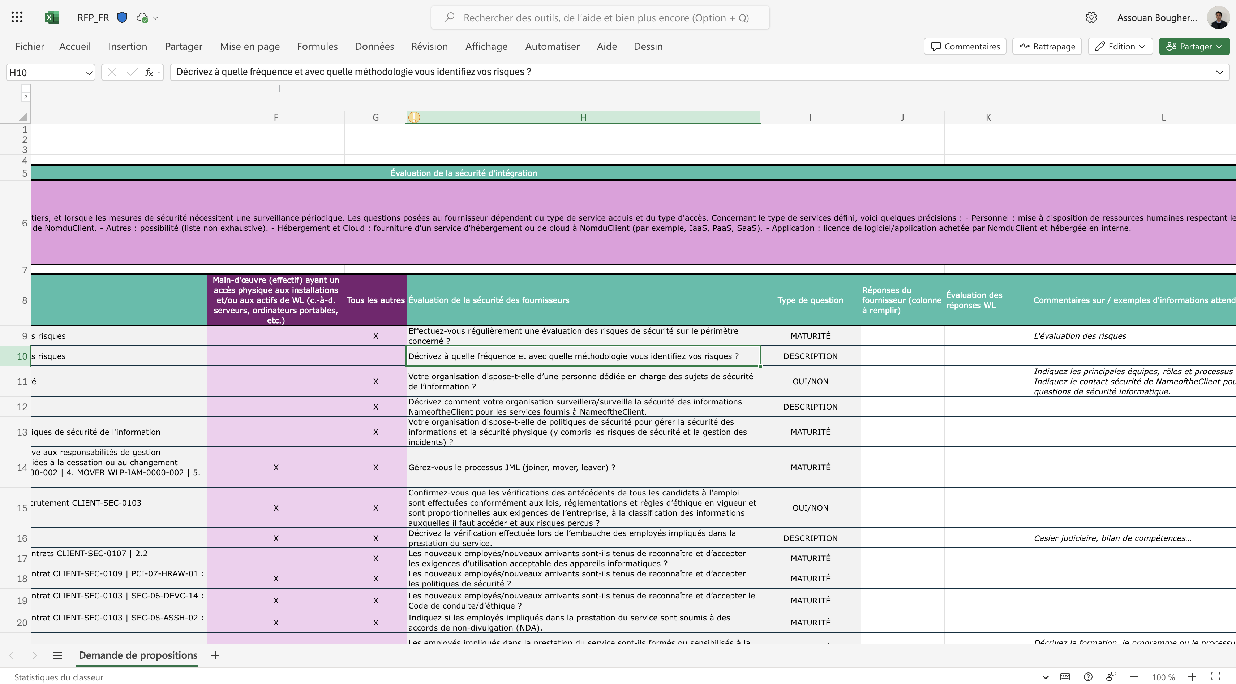
Task: Click the help question mark icon
Action: click(1088, 677)
